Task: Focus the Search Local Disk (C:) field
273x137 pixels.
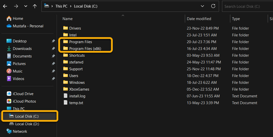Action: tap(247, 7)
